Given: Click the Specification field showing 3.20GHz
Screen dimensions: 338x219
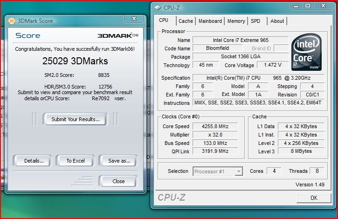Looking at the screenshot, I should [x=258, y=78].
